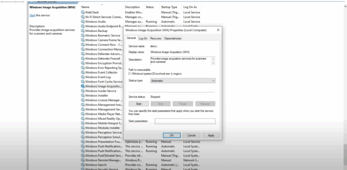
Task: Click the gear icon beside Windows Event Log
Action: click(x=83, y=77)
